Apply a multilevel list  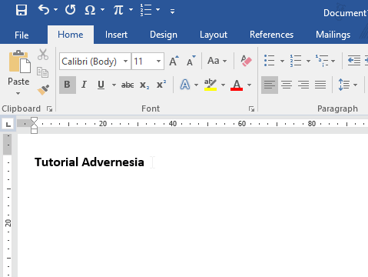[x=322, y=61]
